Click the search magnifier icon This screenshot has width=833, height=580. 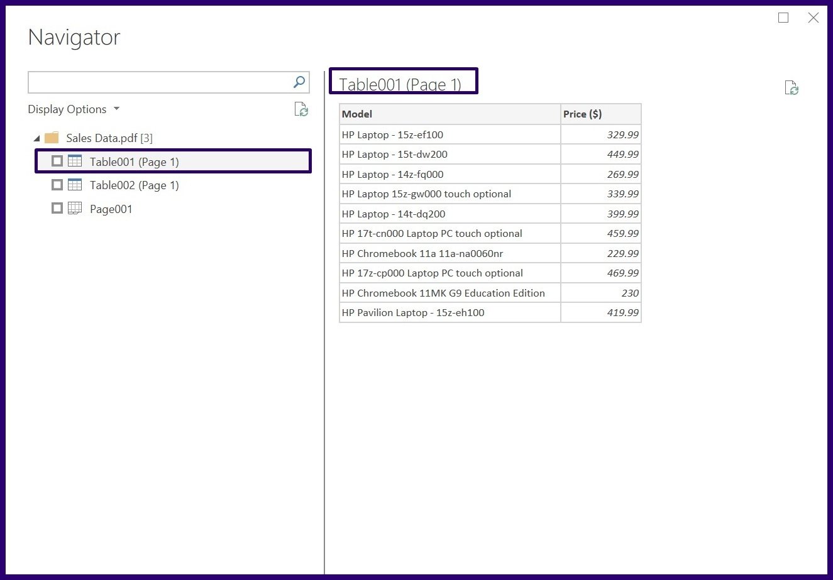299,82
